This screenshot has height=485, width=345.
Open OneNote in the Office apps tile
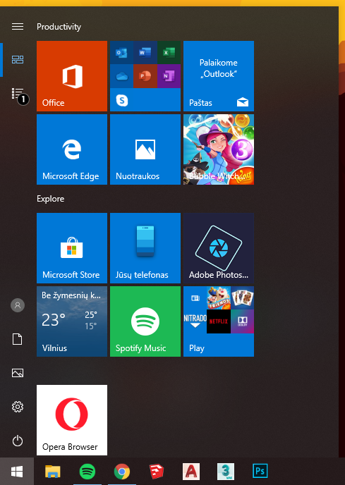(169, 76)
